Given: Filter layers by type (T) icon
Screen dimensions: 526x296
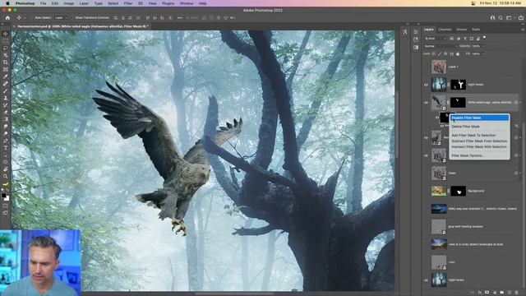Looking at the screenshot, I should click(x=465, y=39).
